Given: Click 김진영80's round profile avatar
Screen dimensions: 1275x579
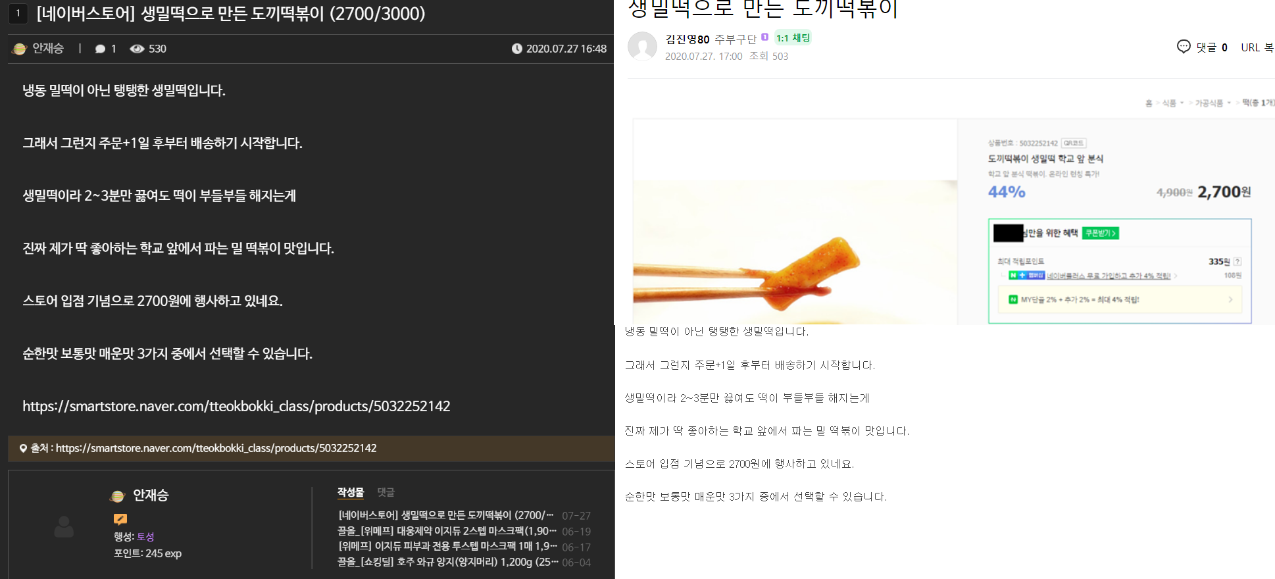Looking at the screenshot, I should point(642,47).
